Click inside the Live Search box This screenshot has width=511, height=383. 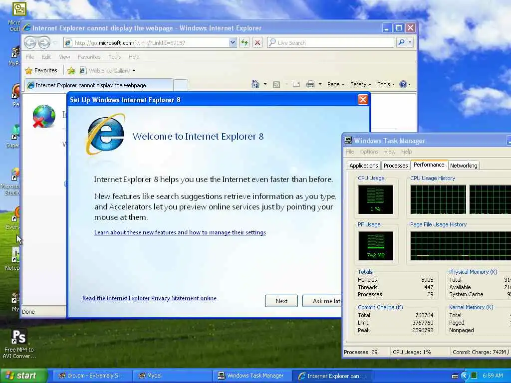point(331,43)
